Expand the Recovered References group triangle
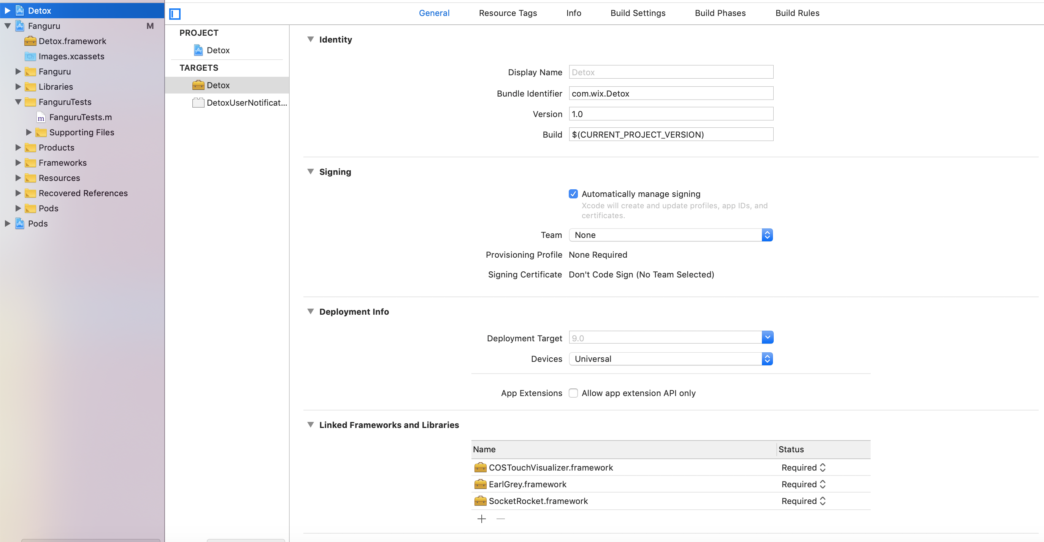The image size is (1044, 542). tap(18, 193)
